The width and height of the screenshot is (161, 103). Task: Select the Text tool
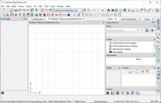pyautogui.click(x=83, y=15)
